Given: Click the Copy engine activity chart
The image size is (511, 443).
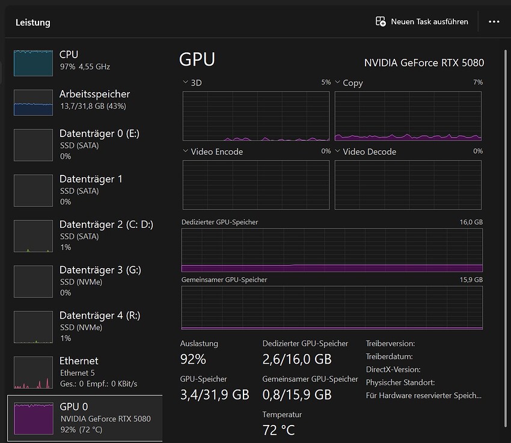Looking at the screenshot, I should tap(408, 116).
